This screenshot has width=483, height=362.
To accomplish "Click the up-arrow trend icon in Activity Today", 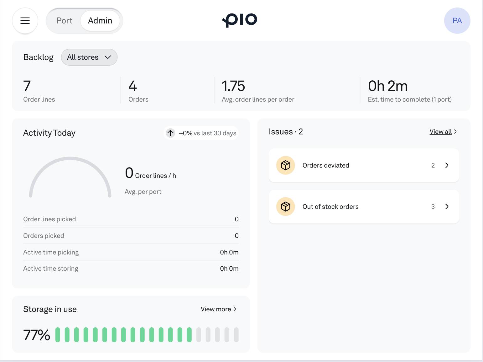I will [x=170, y=133].
